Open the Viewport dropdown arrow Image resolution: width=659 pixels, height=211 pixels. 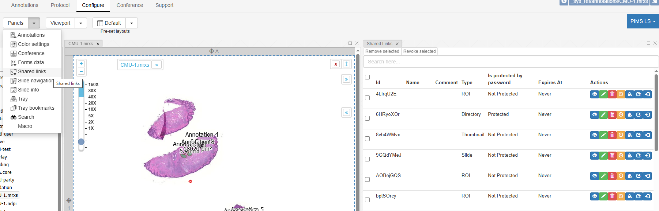click(81, 23)
